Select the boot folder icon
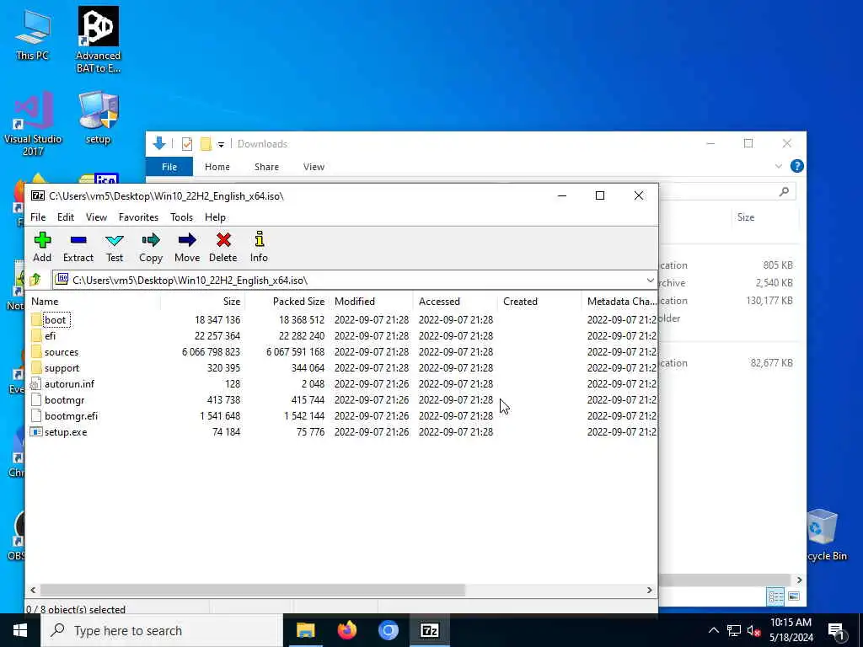863x647 pixels. tap(36, 319)
